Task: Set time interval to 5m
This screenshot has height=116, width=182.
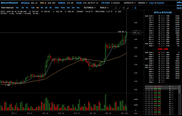Action: coord(68,8)
